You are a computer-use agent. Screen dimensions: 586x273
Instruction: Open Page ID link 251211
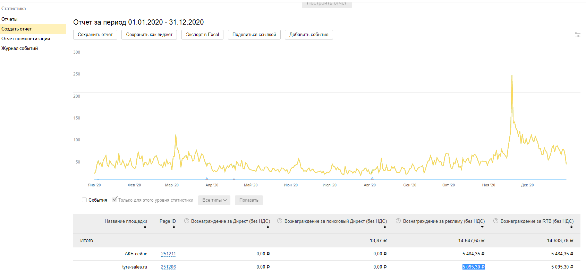coord(168,254)
